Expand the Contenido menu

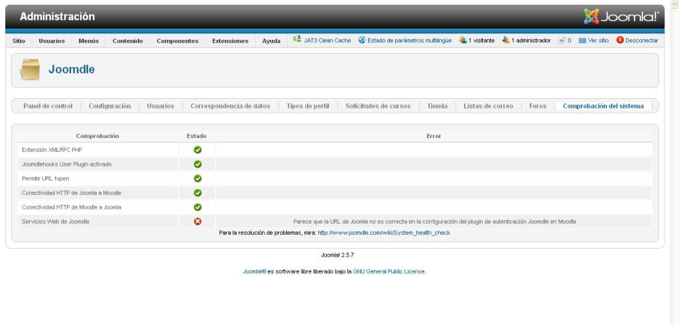(128, 41)
